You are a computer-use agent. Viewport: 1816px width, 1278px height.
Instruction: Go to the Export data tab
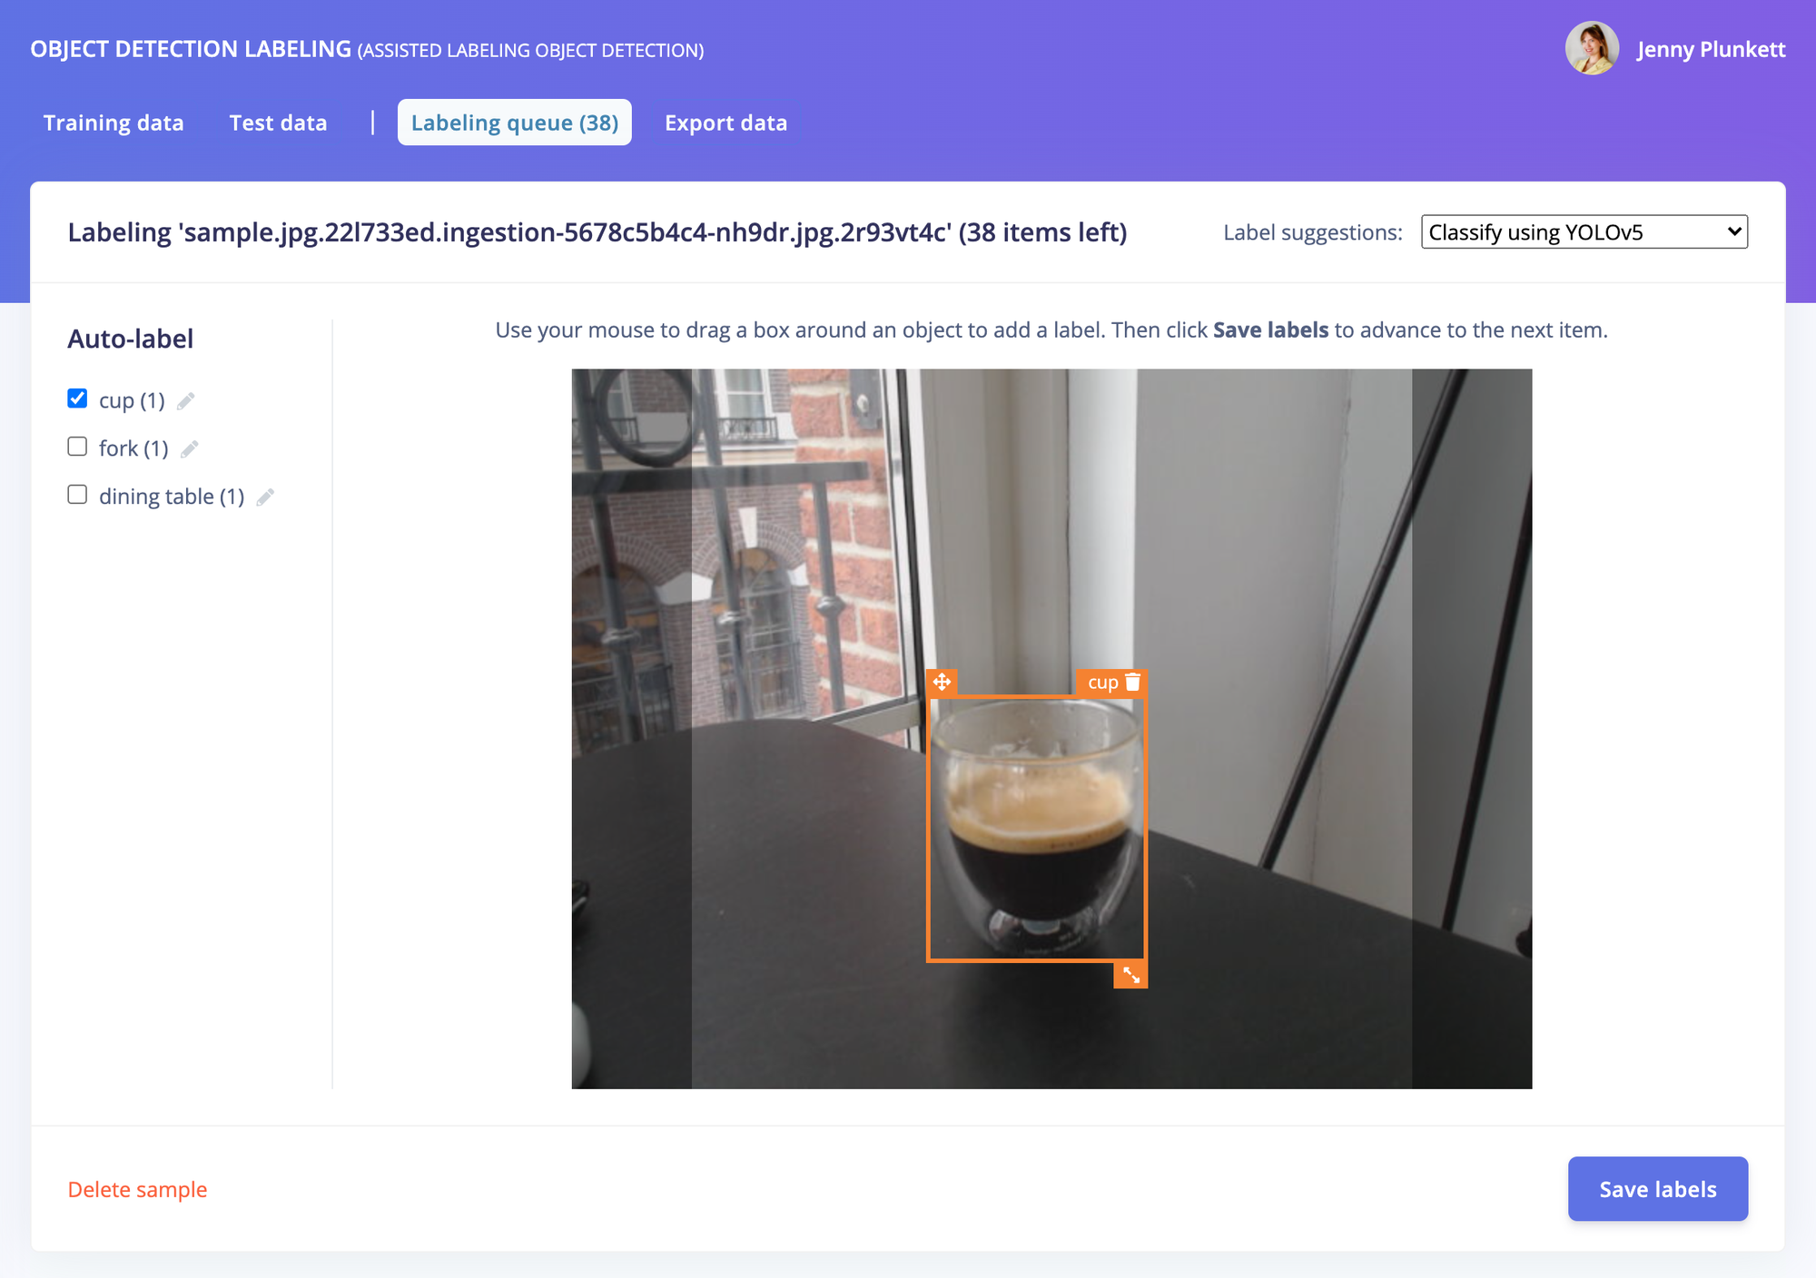[725, 123]
